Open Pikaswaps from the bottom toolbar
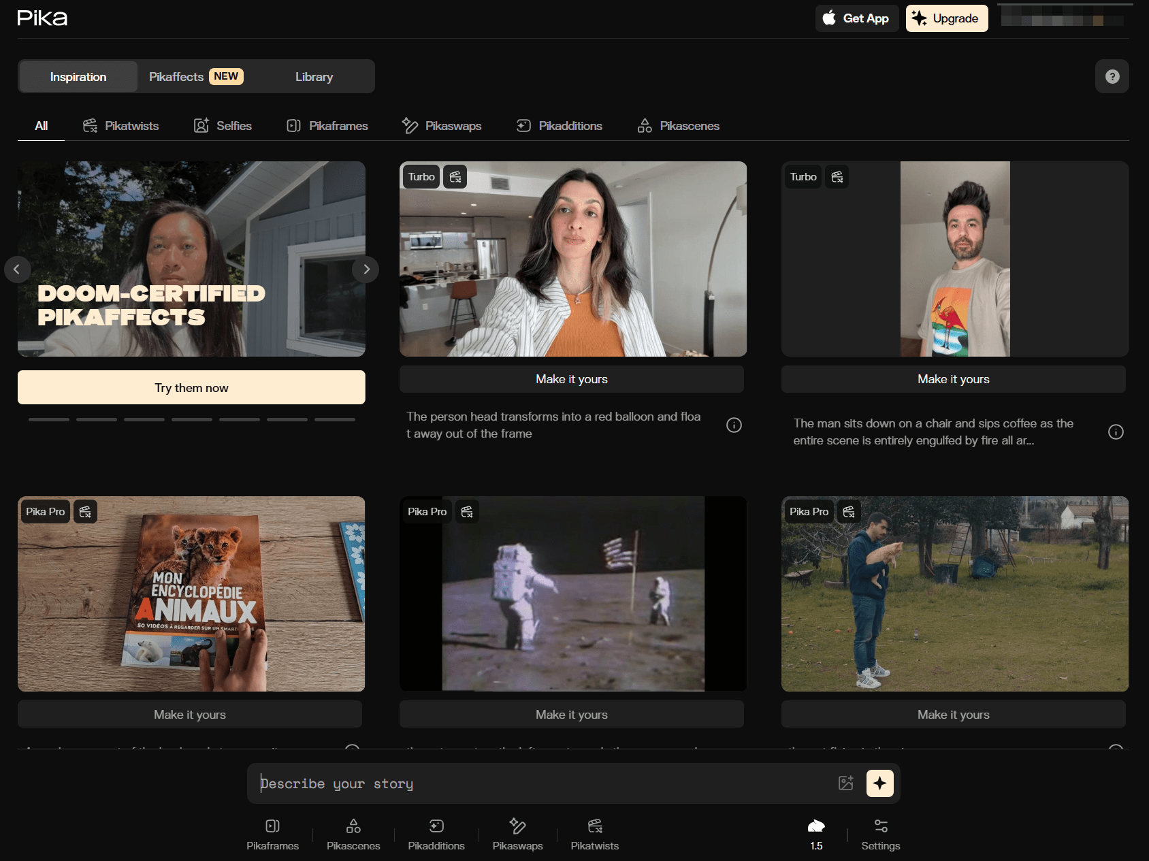The image size is (1149, 861). [x=517, y=834]
